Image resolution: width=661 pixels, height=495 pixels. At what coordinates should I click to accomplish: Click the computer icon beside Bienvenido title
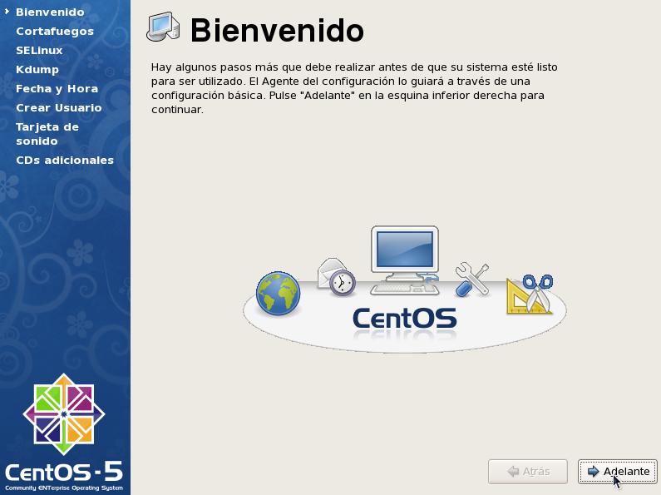point(163,27)
